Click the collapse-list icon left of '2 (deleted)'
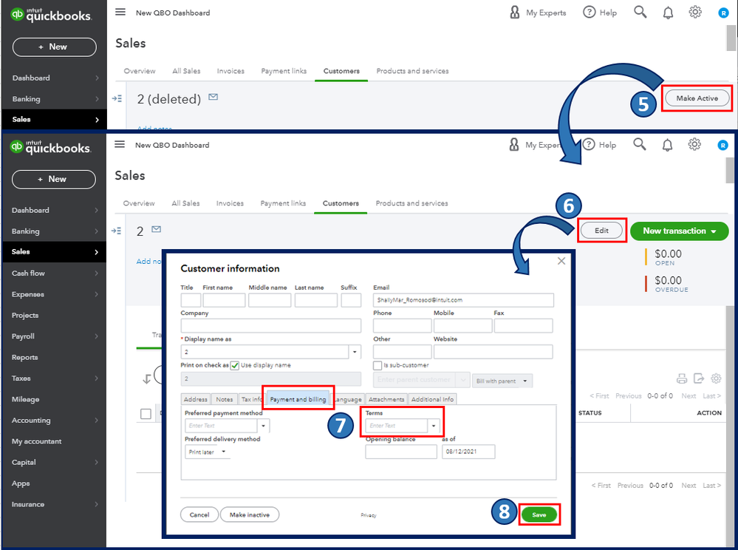Viewport: 738px width, 550px height. (x=117, y=98)
